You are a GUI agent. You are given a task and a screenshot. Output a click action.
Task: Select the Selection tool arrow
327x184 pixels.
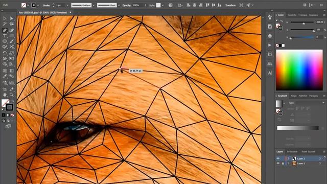(5, 18)
